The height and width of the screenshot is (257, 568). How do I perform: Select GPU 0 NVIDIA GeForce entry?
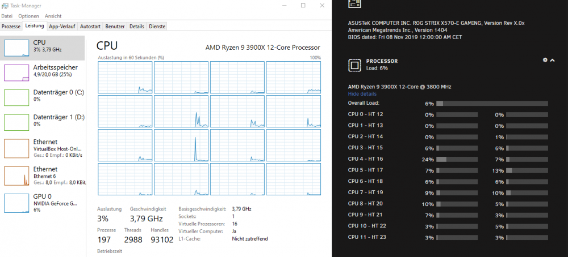tap(43, 203)
